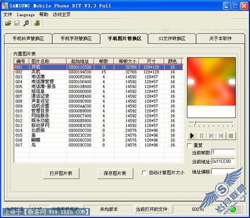Screen dimensions: 250x218
Task: Select row 017 鸟
Action: [x=98, y=145]
